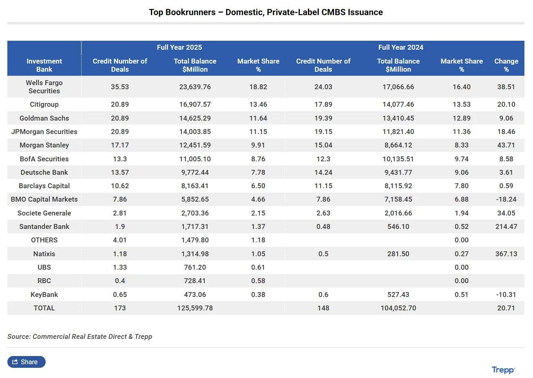Select Natixis change percentage value 367.13
Image resolution: width=533 pixels, height=378 pixels.
click(506, 253)
